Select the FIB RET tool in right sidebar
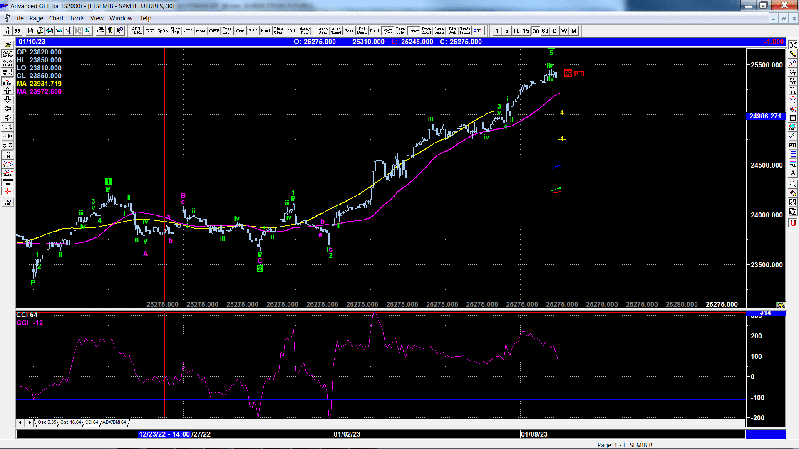Viewport: 799px width, 449px height. pos(793,72)
